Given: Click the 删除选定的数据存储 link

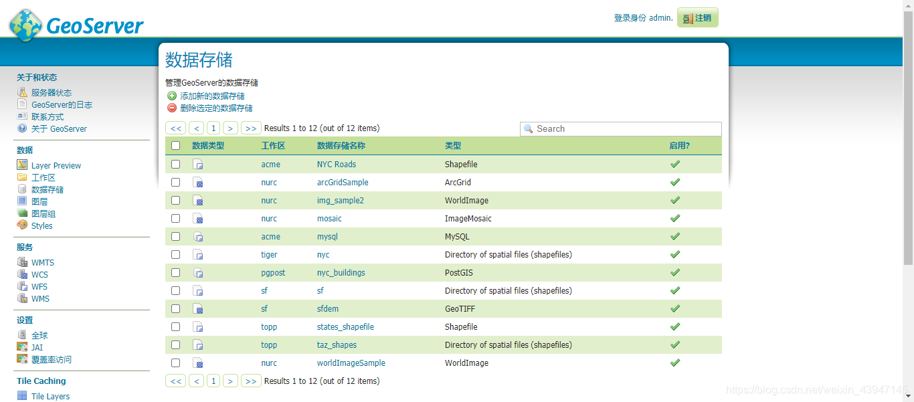Looking at the screenshot, I should pyautogui.click(x=216, y=108).
